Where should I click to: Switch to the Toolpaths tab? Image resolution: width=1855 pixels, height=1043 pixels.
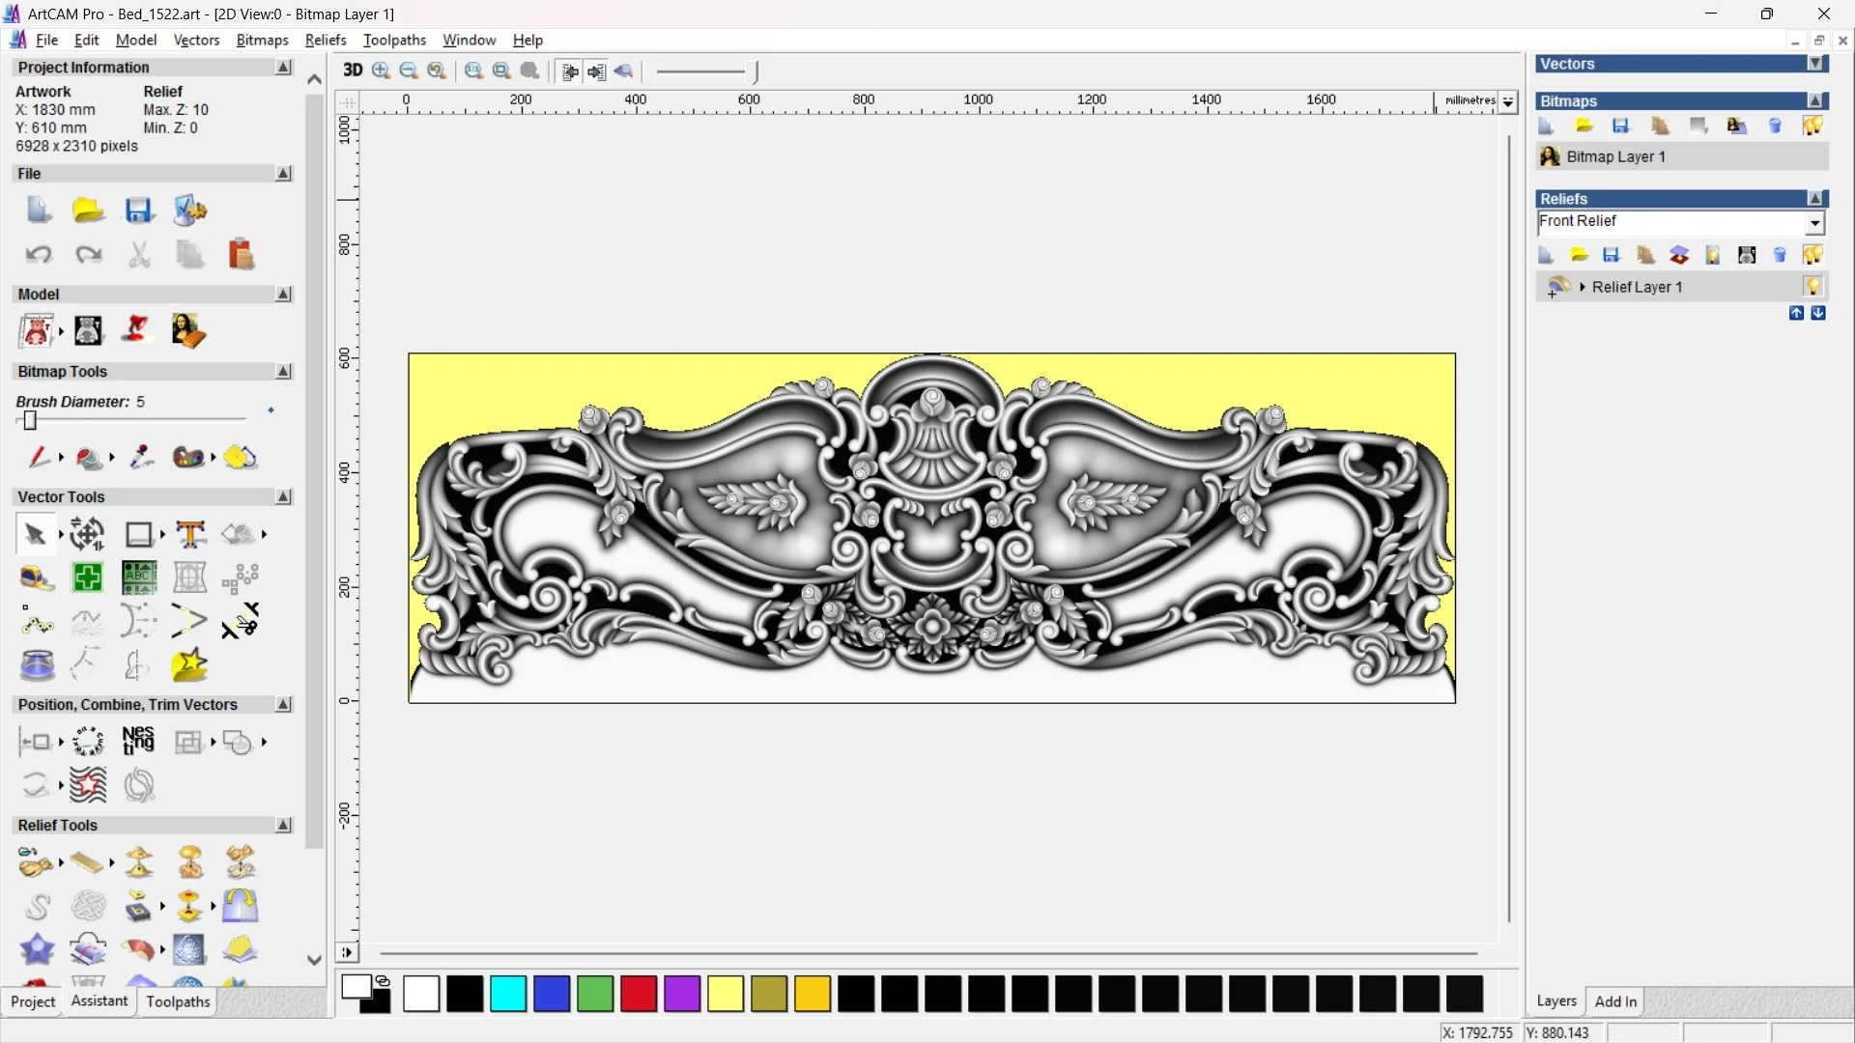178,1001
